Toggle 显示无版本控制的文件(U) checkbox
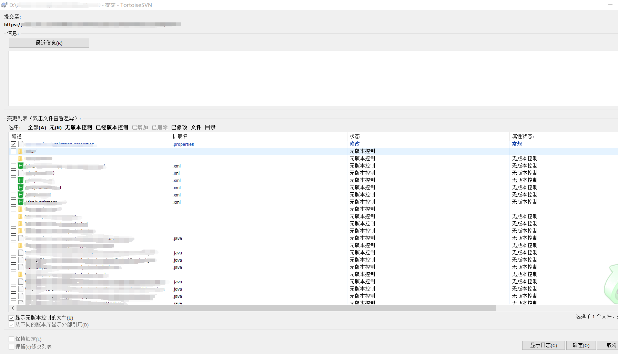This screenshot has height=354, width=618. 11,318
